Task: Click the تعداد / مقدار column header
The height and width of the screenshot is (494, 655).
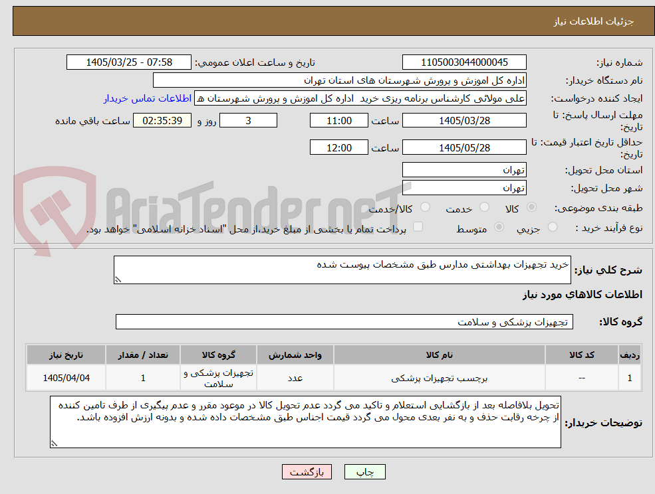Action: (x=143, y=355)
